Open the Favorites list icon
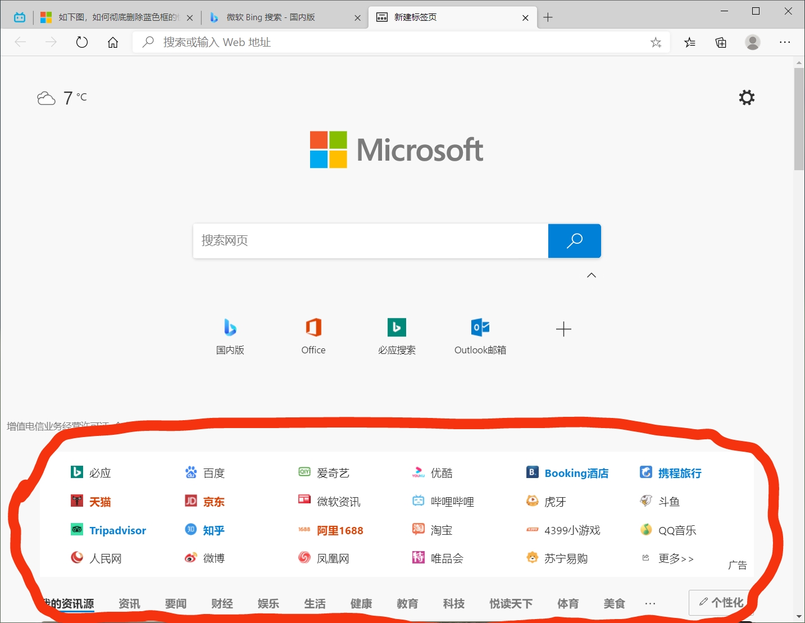 [690, 42]
